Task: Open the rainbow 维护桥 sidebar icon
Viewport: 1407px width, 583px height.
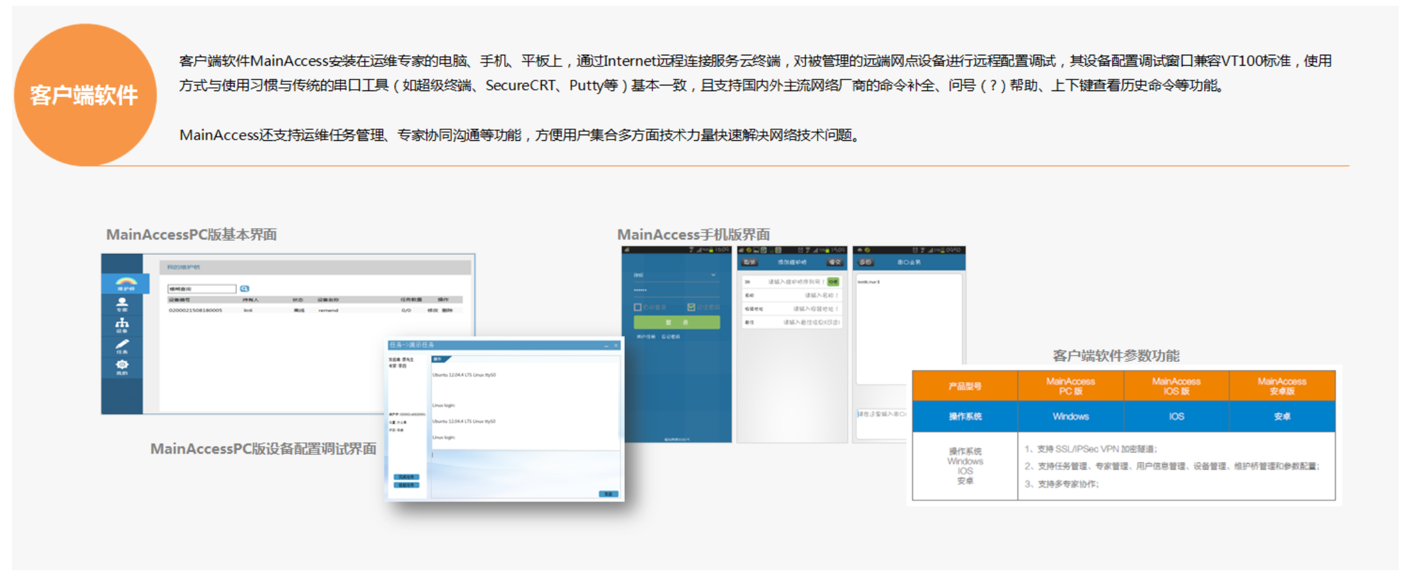Action: click(x=126, y=284)
